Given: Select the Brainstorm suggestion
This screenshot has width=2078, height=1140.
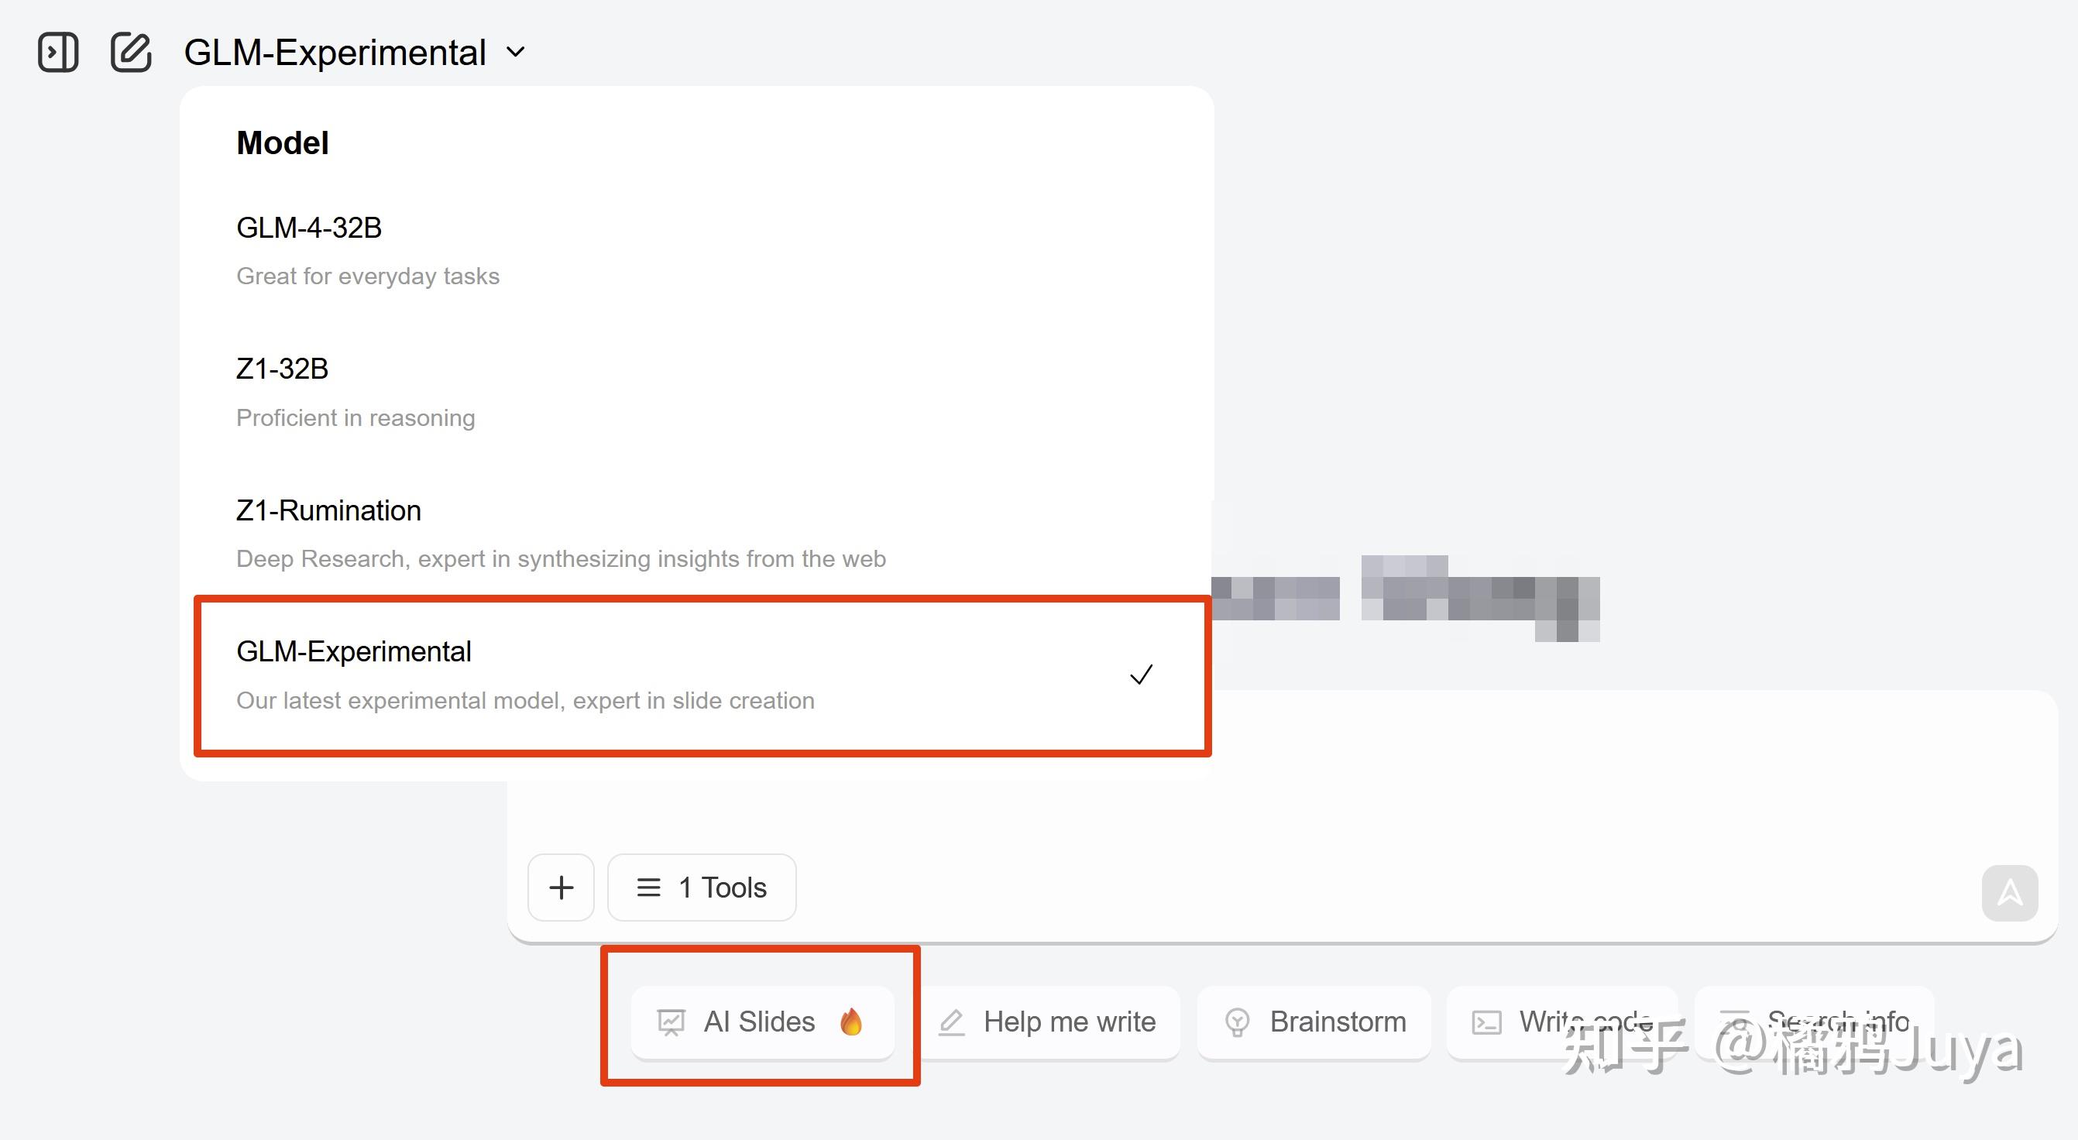Looking at the screenshot, I should [1315, 1022].
